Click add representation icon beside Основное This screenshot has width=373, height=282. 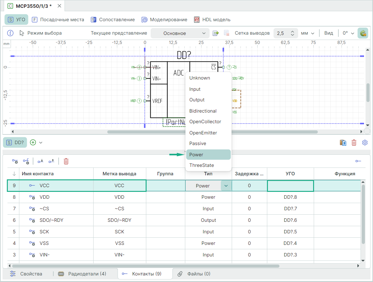coord(216,33)
